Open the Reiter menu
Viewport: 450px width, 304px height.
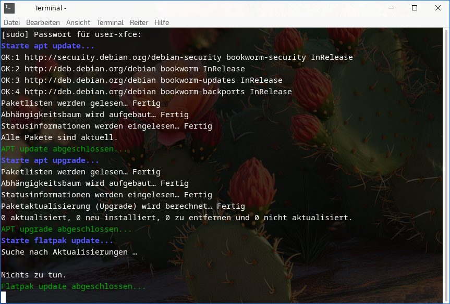139,22
